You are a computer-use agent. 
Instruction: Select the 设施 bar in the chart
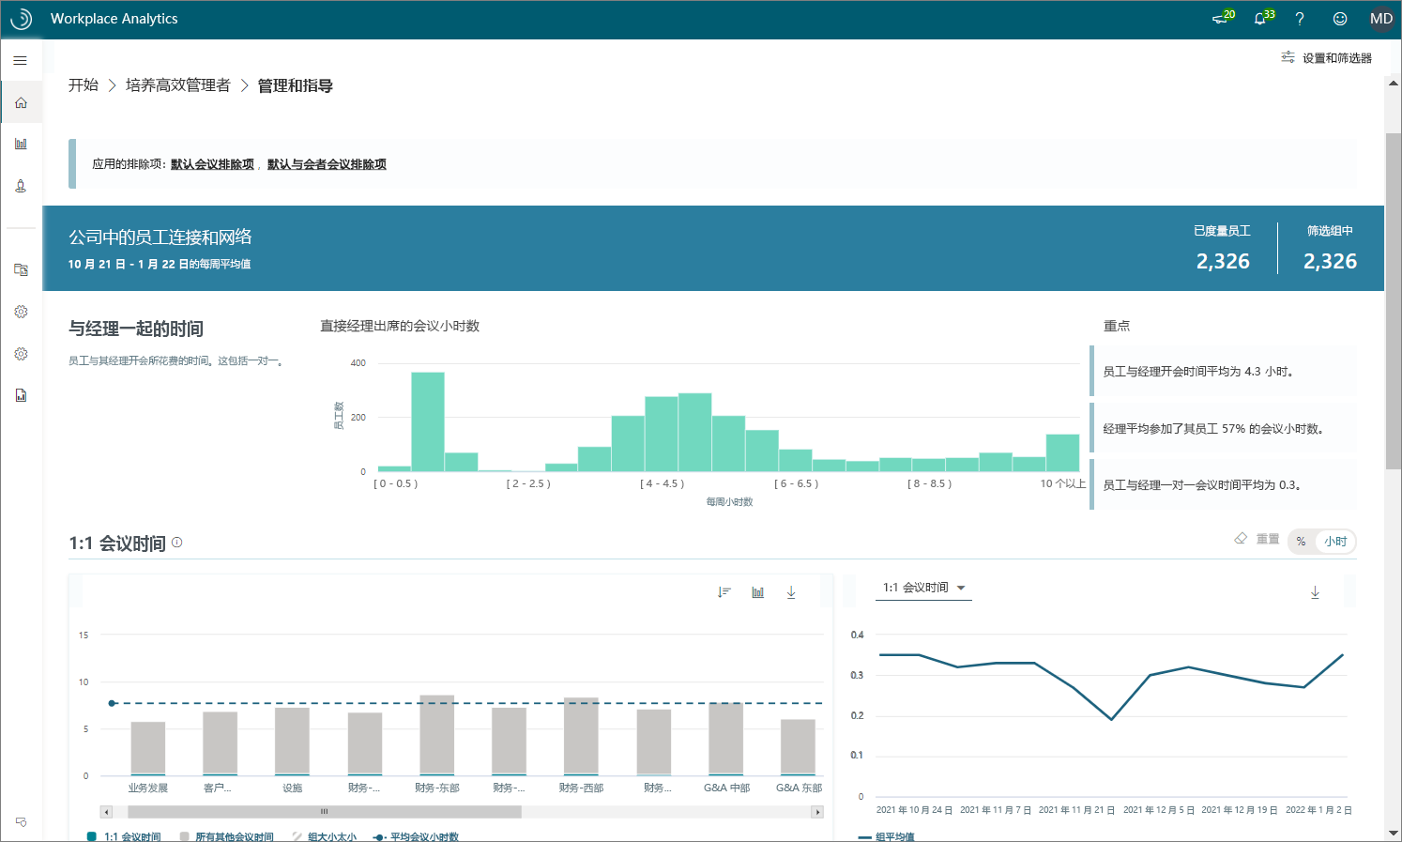[292, 742]
